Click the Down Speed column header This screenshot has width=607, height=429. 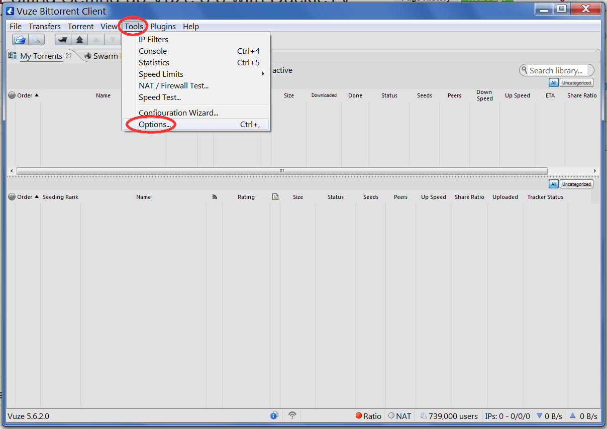tap(484, 95)
